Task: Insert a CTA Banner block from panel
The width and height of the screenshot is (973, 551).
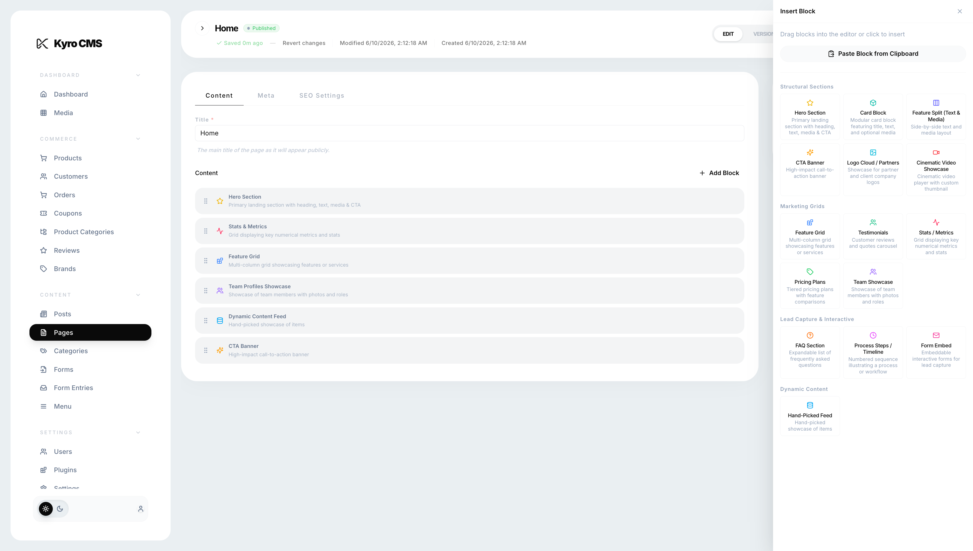Action: 810,170
